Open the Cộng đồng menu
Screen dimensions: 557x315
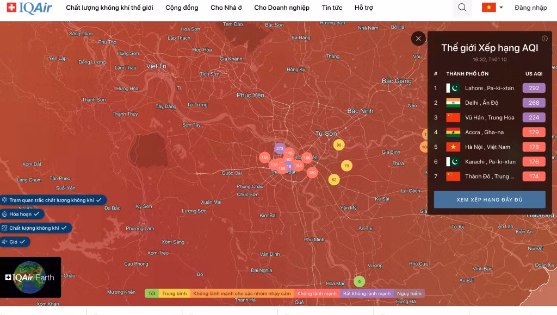[182, 8]
